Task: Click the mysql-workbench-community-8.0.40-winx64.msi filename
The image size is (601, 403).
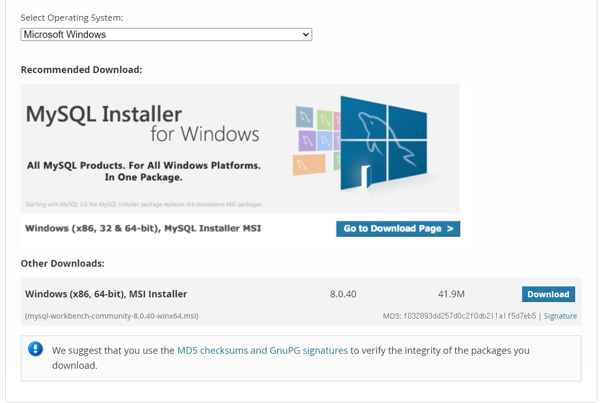Action: coord(111,316)
